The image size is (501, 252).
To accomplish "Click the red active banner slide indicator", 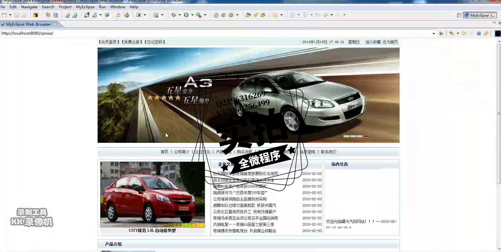I will 366,136.
